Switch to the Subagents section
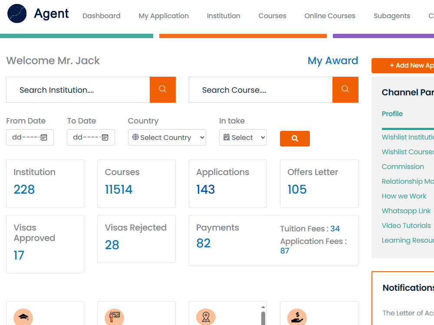The width and height of the screenshot is (434, 325). point(391,16)
